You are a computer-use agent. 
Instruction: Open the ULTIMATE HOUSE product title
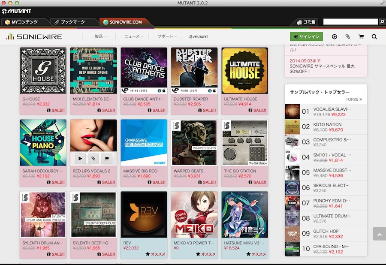pyautogui.click(x=241, y=99)
